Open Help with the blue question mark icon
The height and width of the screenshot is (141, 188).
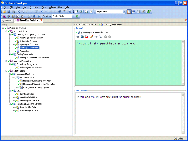(x=70, y=12)
